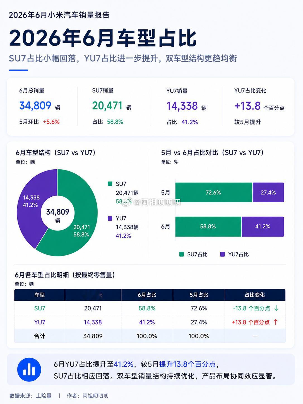Click the subtitle starting 'SU7占比小幅回落'
The image size is (303, 404).
[123, 58]
